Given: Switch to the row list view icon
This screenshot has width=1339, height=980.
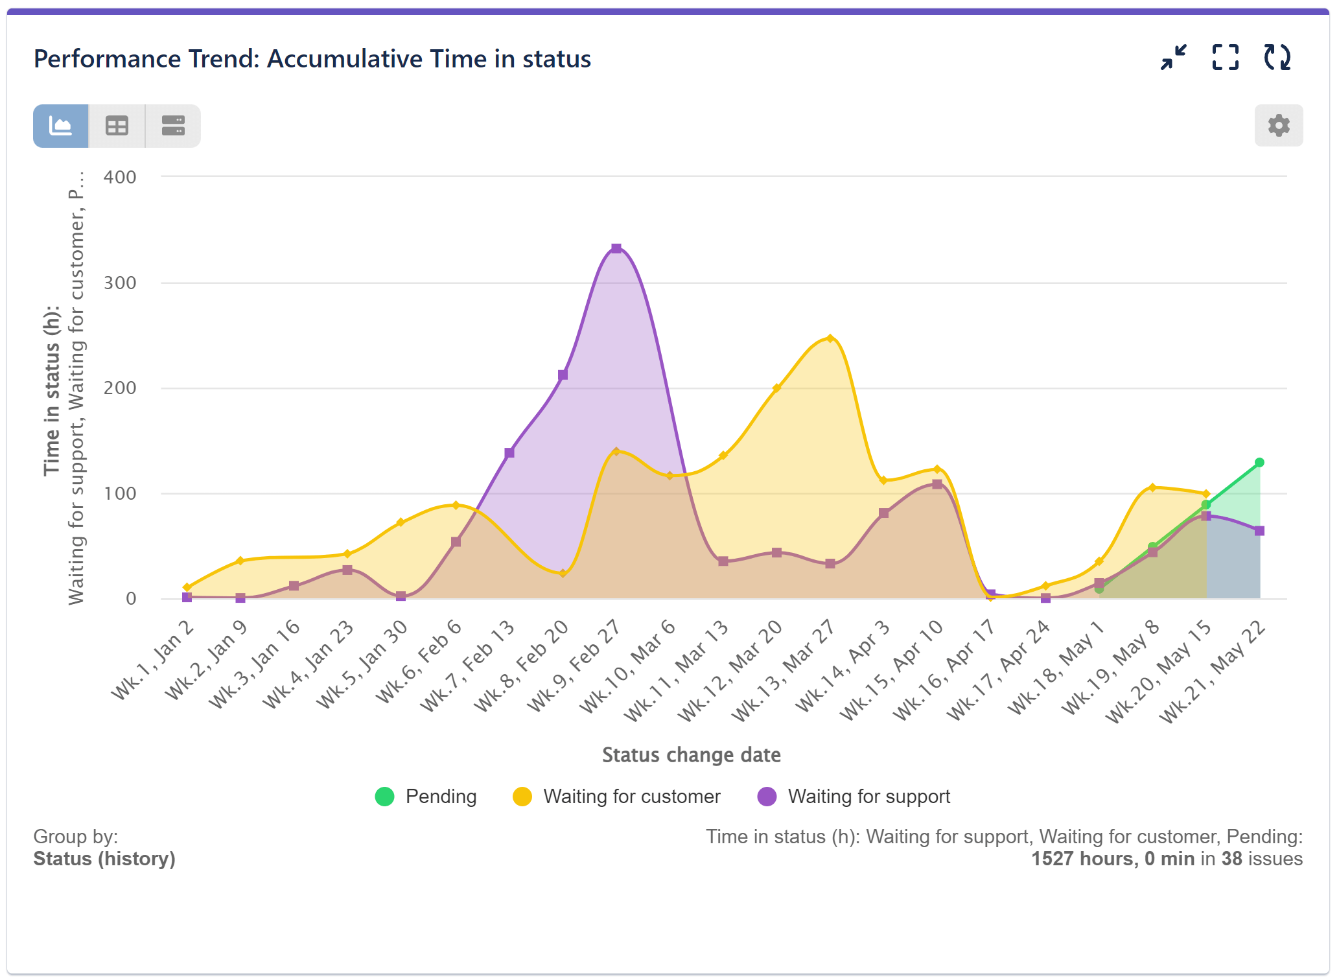Looking at the screenshot, I should coord(171,125).
